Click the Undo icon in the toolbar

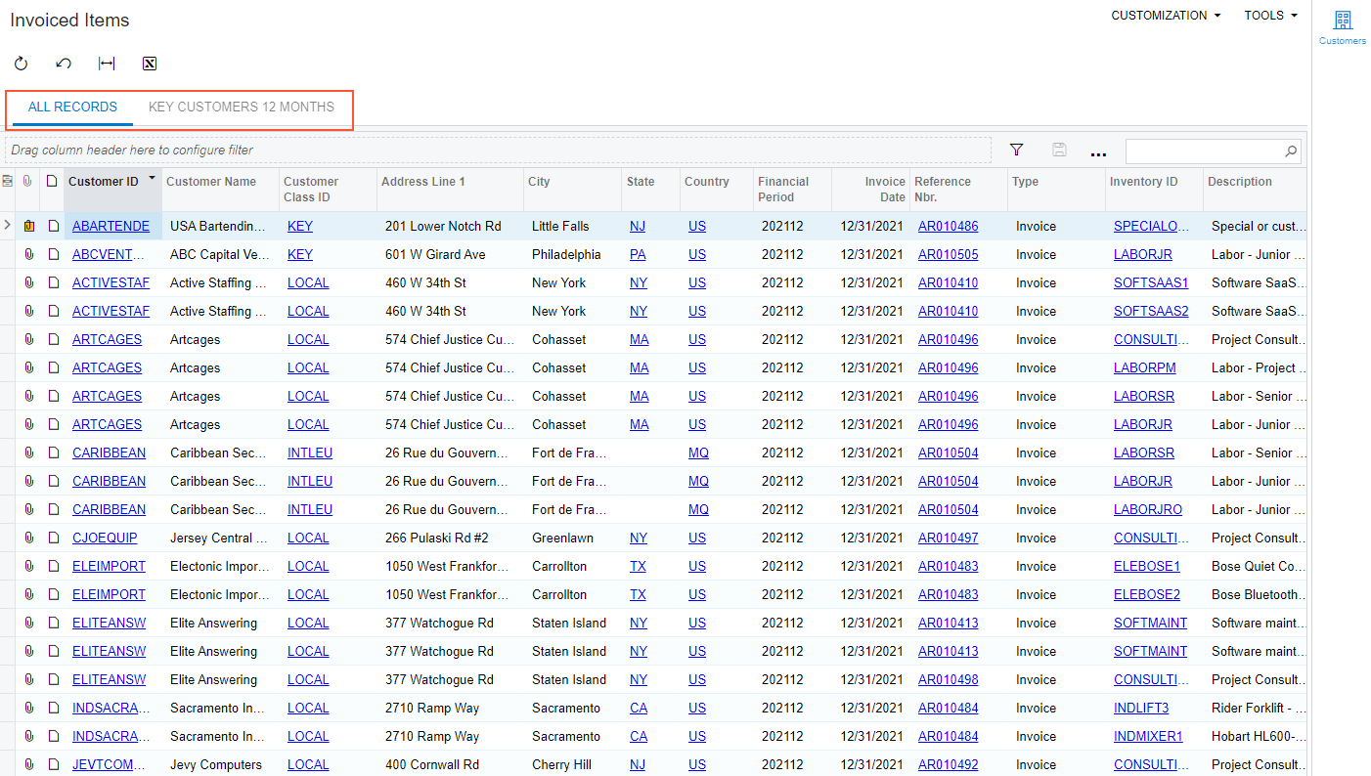click(64, 64)
